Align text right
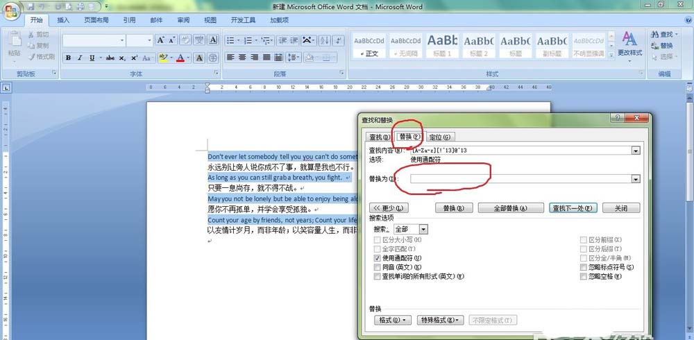 coord(254,58)
